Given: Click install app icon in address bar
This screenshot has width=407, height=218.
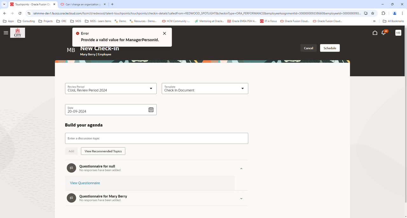Looking at the screenshot, I should 366,13.
